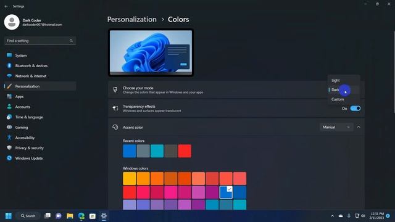Choose Dark mode from the list
This screenshot has width=395, height=222.
coord(344,90)
